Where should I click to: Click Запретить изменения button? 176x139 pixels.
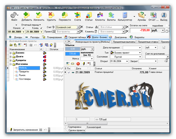click(x=24, y=130)
